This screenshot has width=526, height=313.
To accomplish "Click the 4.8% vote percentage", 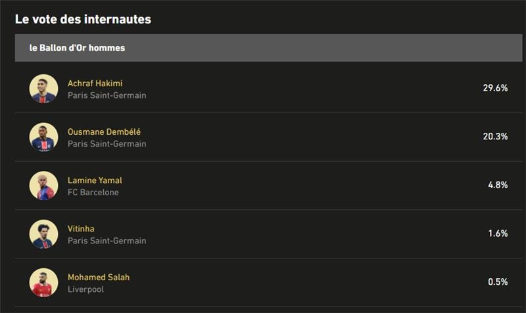I will click(x=497, y=185).
